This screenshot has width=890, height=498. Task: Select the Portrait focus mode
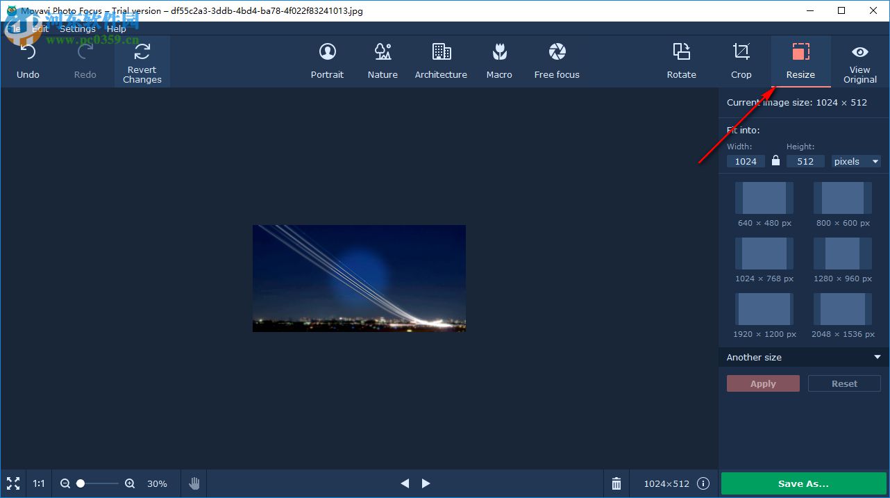pyautogui.click(x=327, y=61)
